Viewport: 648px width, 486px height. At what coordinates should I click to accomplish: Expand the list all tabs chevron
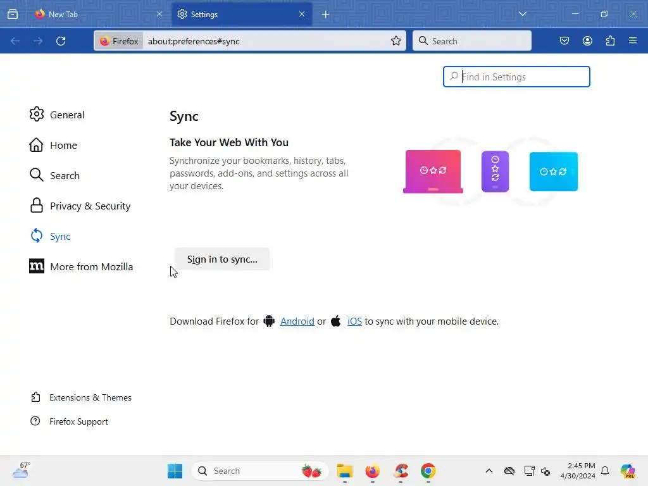(x=523, y=14)
